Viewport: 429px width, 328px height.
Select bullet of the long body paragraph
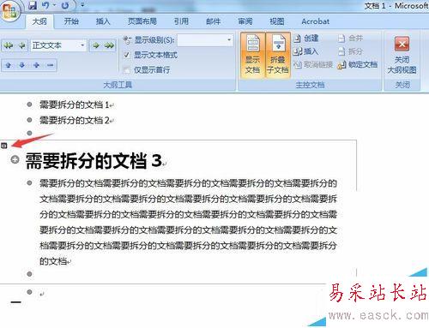(29, 182)
